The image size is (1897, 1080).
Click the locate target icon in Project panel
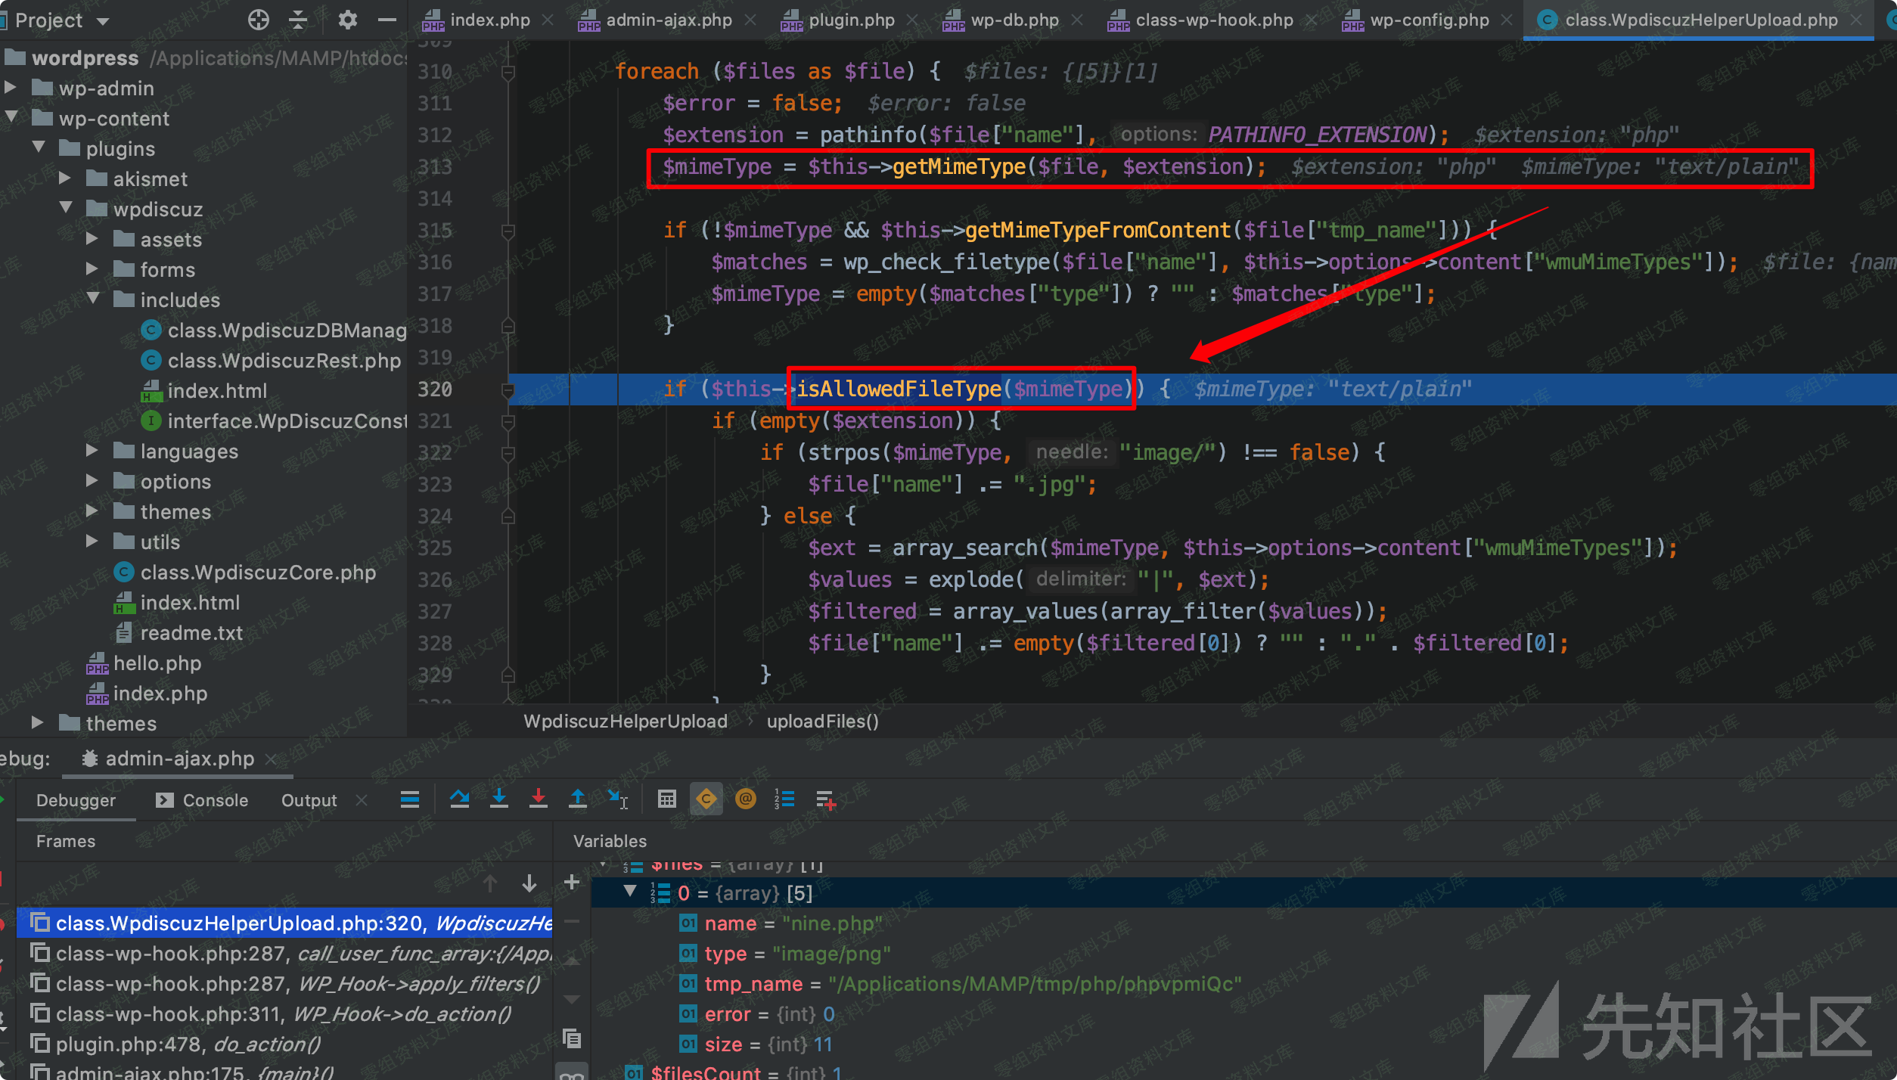pos(258,20)
